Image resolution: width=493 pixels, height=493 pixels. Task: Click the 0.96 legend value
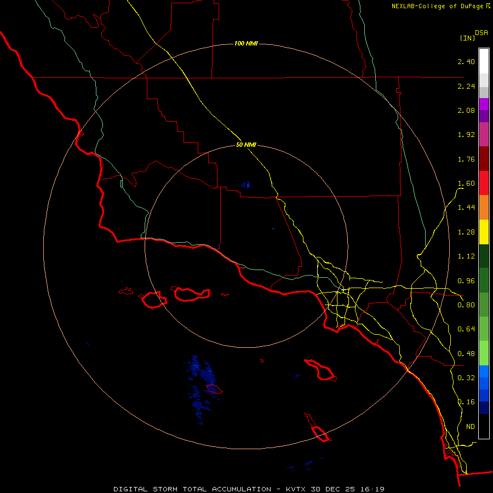point(466,281)
